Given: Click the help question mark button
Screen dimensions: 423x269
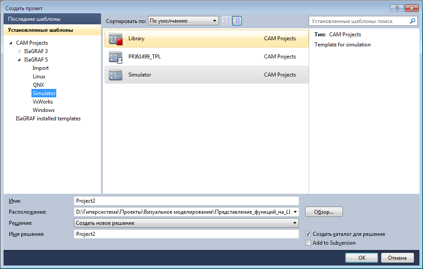Looking at the screenshot, I should pyautogui.click(x=397, y=8).
